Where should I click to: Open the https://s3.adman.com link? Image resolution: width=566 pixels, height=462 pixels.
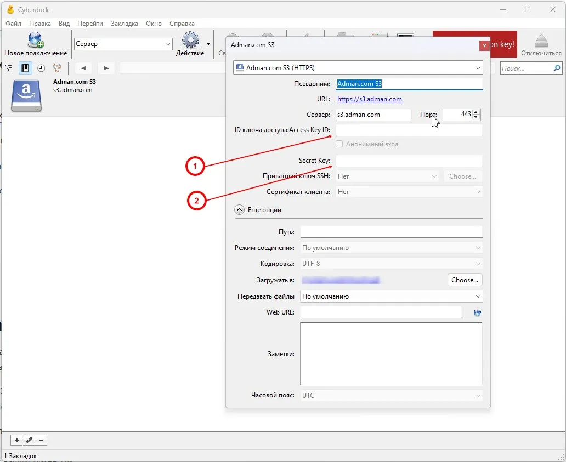[369, 99]
